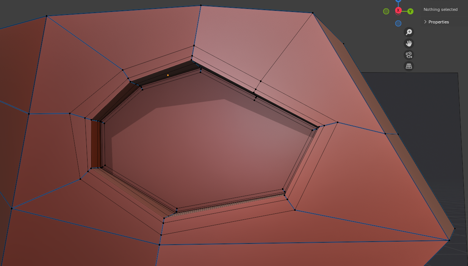Expand the Properties section in the sidebar
The height and width of the screenshot is (266, 468).
point(425,22)
